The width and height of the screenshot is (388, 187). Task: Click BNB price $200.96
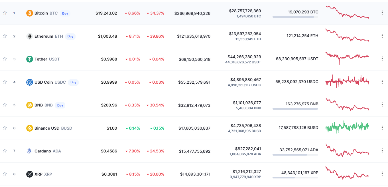(x=109, y=105)
